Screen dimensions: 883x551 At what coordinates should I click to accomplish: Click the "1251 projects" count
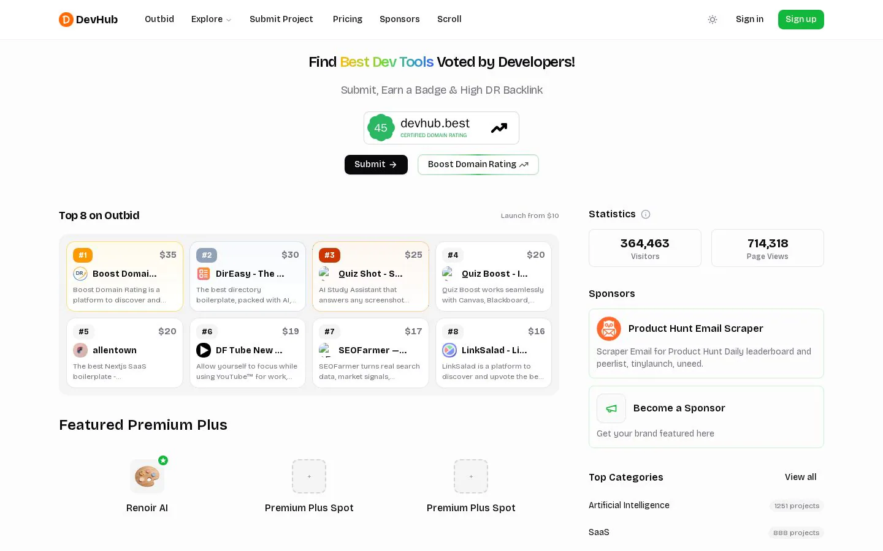tap(797, 506)
